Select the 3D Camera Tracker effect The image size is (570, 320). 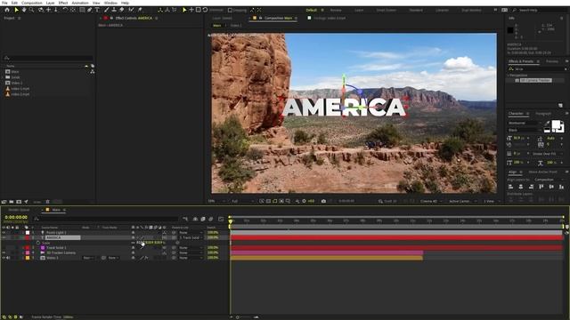(x=536, y=81)
